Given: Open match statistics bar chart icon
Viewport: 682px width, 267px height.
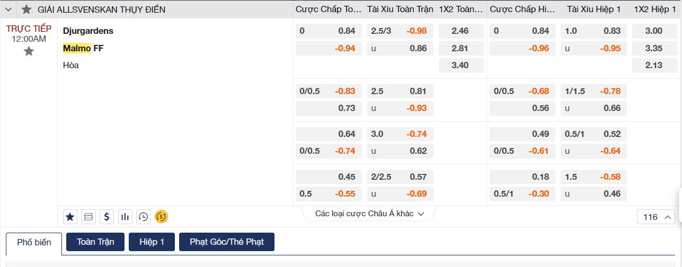Looking at the screenshot, I should (x=125, y=216).
